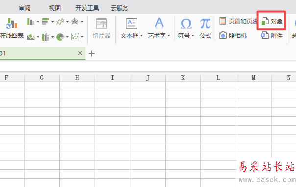Expand pie chart dropdown arrow
The height and width of the screenshot is (187, 296).
click(67, 37)
